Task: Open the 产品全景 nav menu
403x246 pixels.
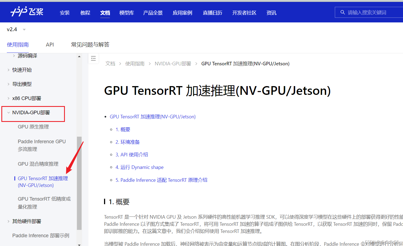Action: (153, 13)
